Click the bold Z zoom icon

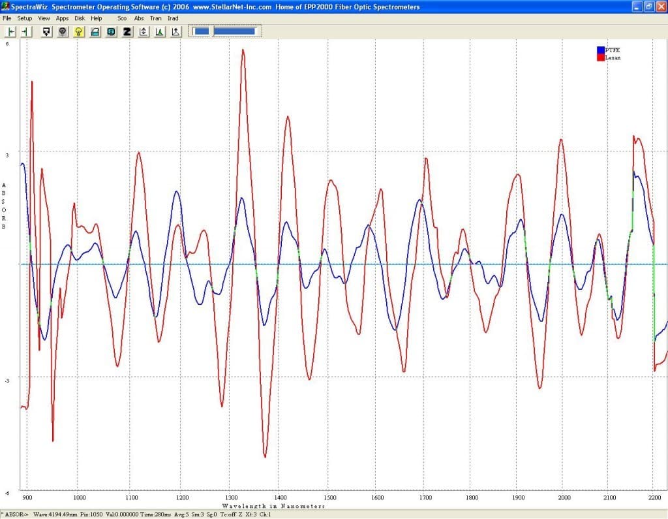(x=127, y=31)
